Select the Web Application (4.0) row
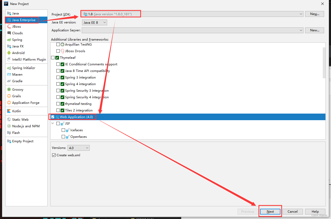This screenshot has width=331, height=219. [188, 117]
